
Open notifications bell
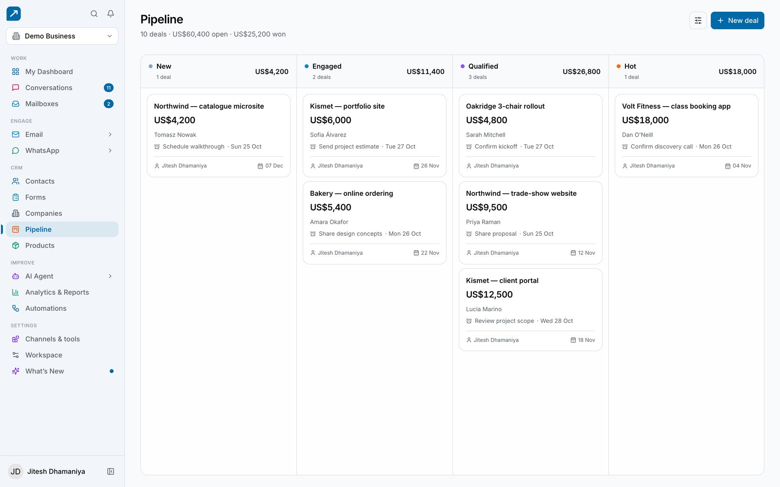point(111,14)
